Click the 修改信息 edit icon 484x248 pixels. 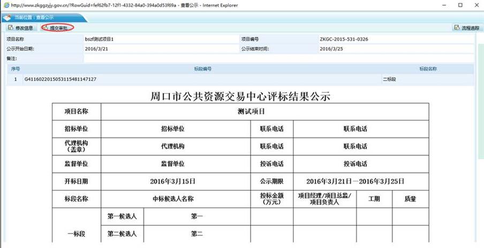(11, 27)
